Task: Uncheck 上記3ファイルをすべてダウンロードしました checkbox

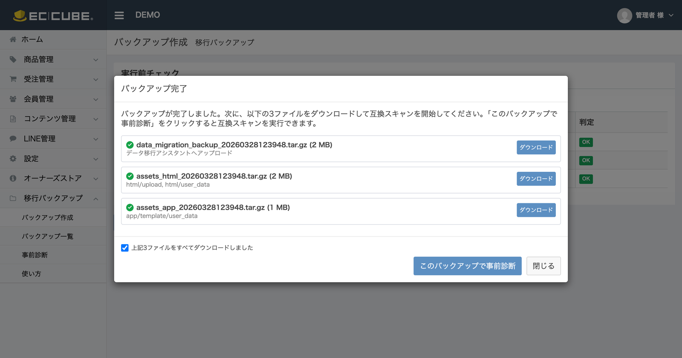Action: (124, 248)
